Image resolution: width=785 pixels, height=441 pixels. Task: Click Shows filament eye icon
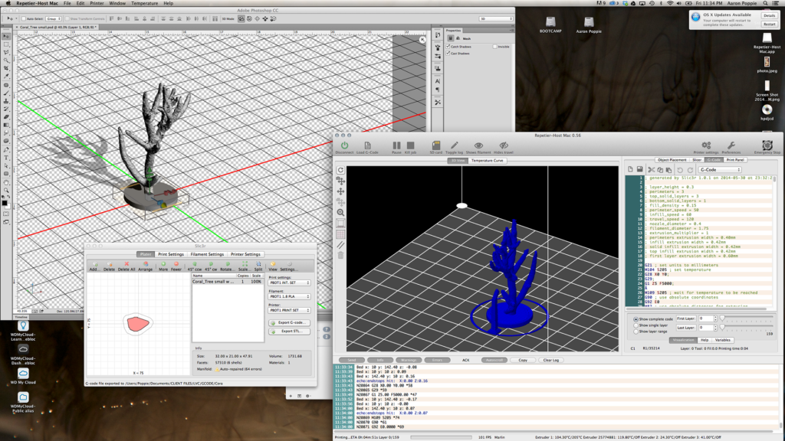[478, 145]
